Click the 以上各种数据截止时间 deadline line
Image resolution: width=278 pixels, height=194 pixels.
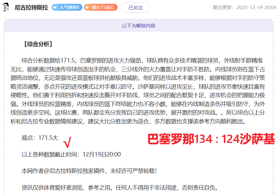71,155
